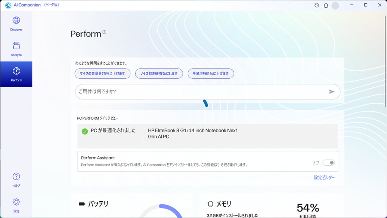Image resolution: width=387 pixels, height=218 pixels.
Task: Open the Discover section
Action: 16,24
